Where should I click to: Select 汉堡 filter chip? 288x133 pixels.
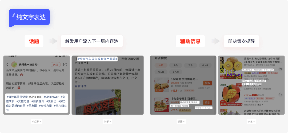pyautogui.click(x=190, y=65)
